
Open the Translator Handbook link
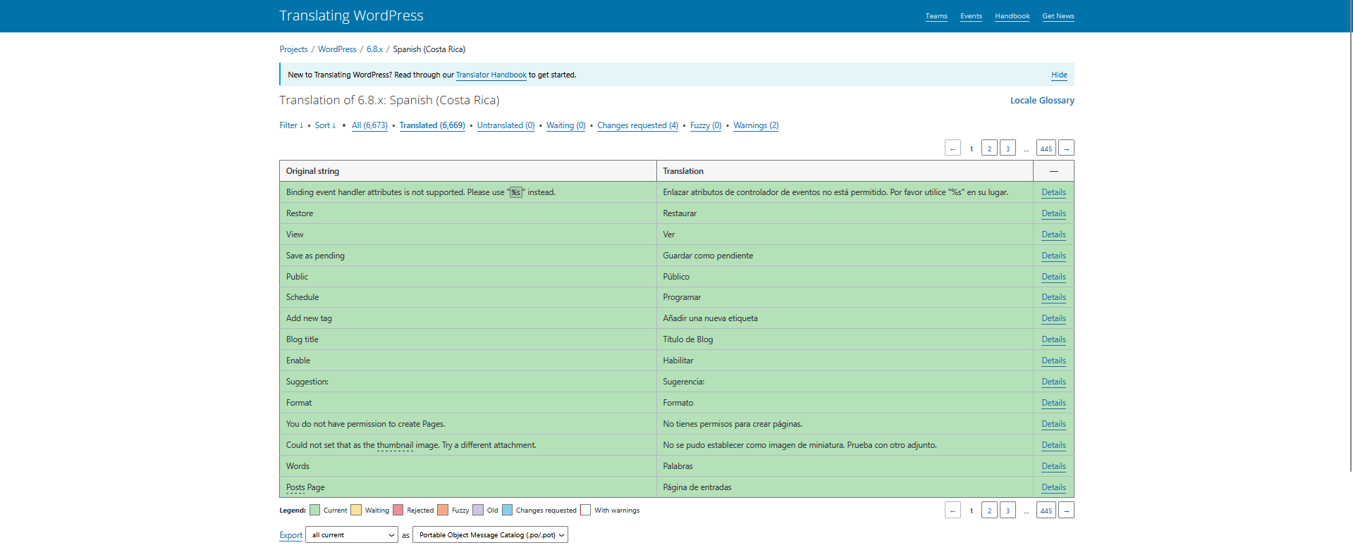(491, 75)
